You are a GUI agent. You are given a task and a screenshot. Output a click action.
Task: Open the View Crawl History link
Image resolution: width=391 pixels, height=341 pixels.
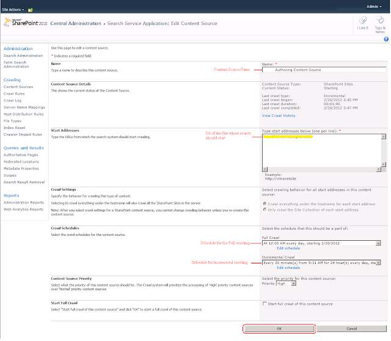[278, 116]
